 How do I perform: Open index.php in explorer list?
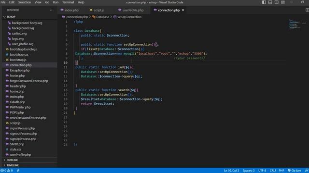click(17, 97)
